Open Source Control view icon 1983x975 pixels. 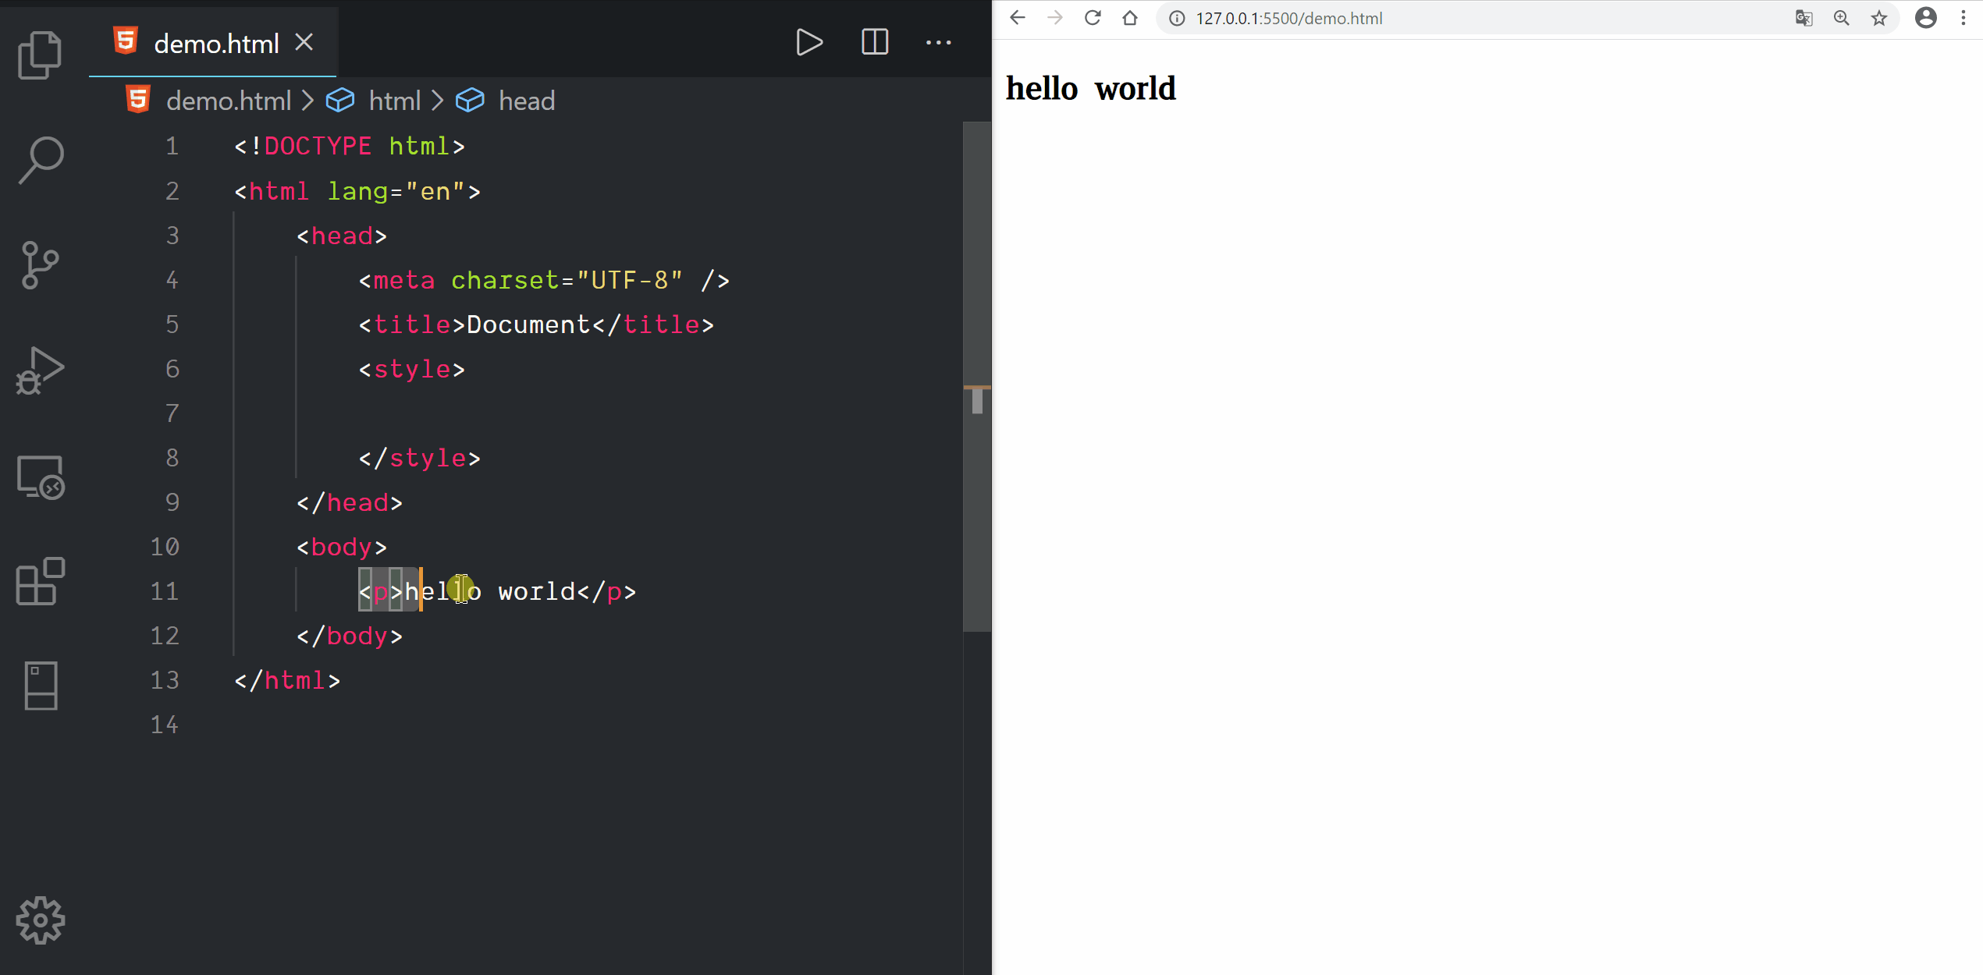40,265
